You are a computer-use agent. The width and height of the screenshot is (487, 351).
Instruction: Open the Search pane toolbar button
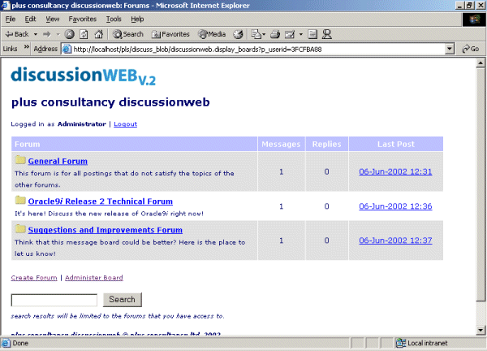click(128, 34)
